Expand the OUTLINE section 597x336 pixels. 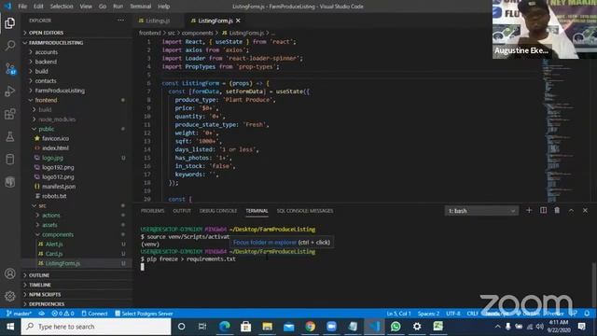tap(39, 275)
